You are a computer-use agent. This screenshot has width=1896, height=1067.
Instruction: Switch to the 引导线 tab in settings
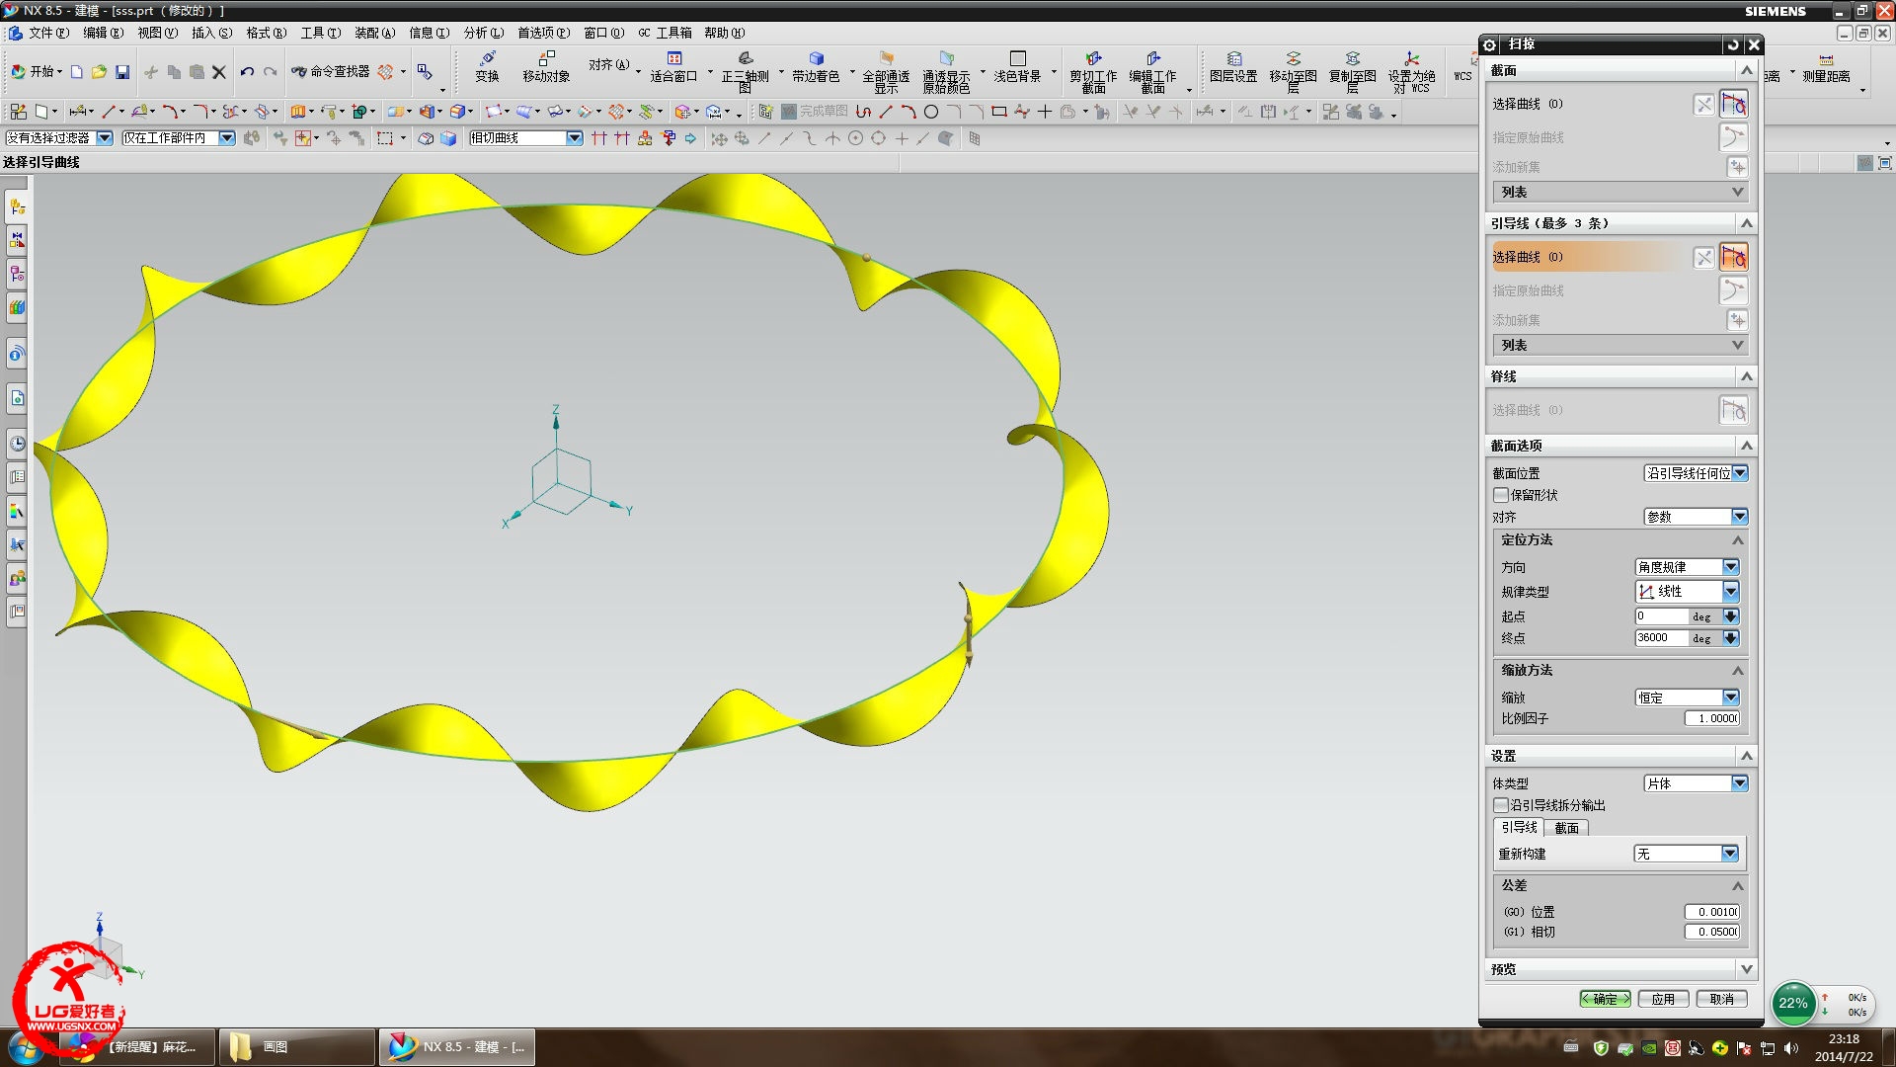click(1519, 828)
